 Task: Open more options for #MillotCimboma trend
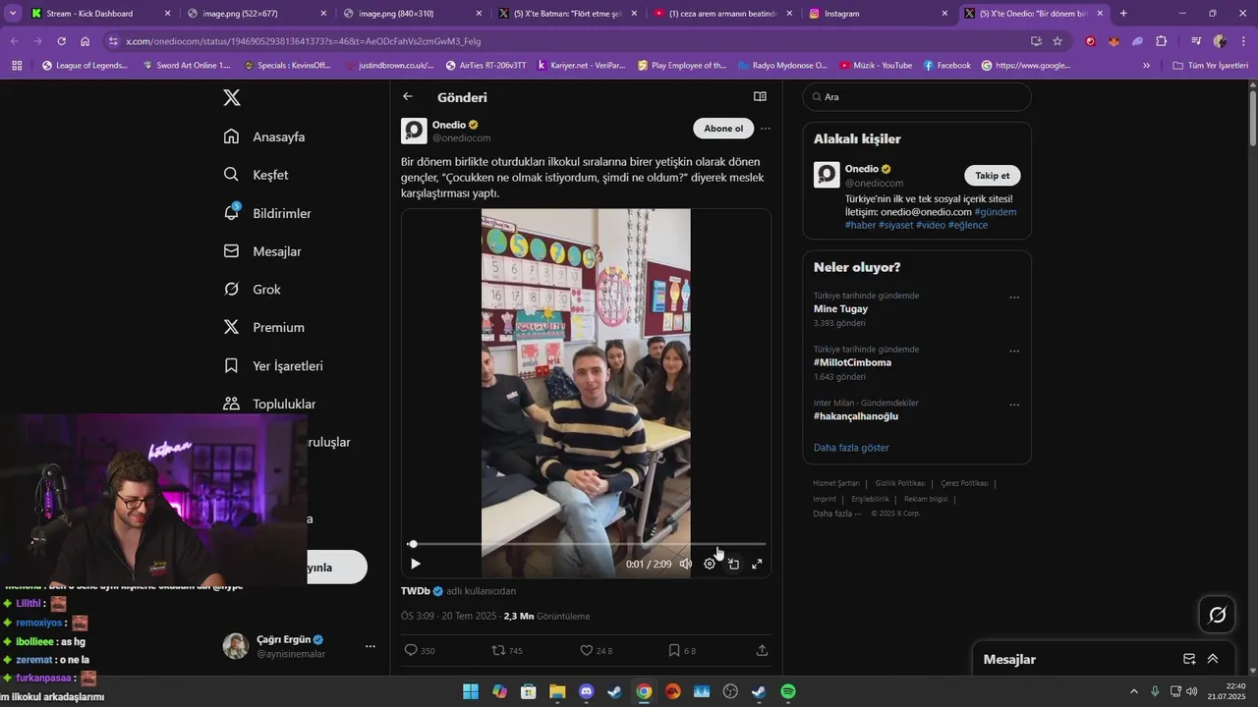[x=1014, y=352]
